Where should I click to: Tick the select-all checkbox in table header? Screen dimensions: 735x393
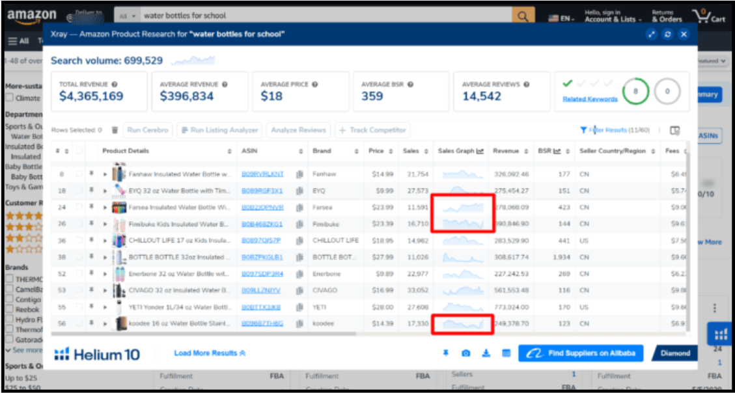[79, 151]
